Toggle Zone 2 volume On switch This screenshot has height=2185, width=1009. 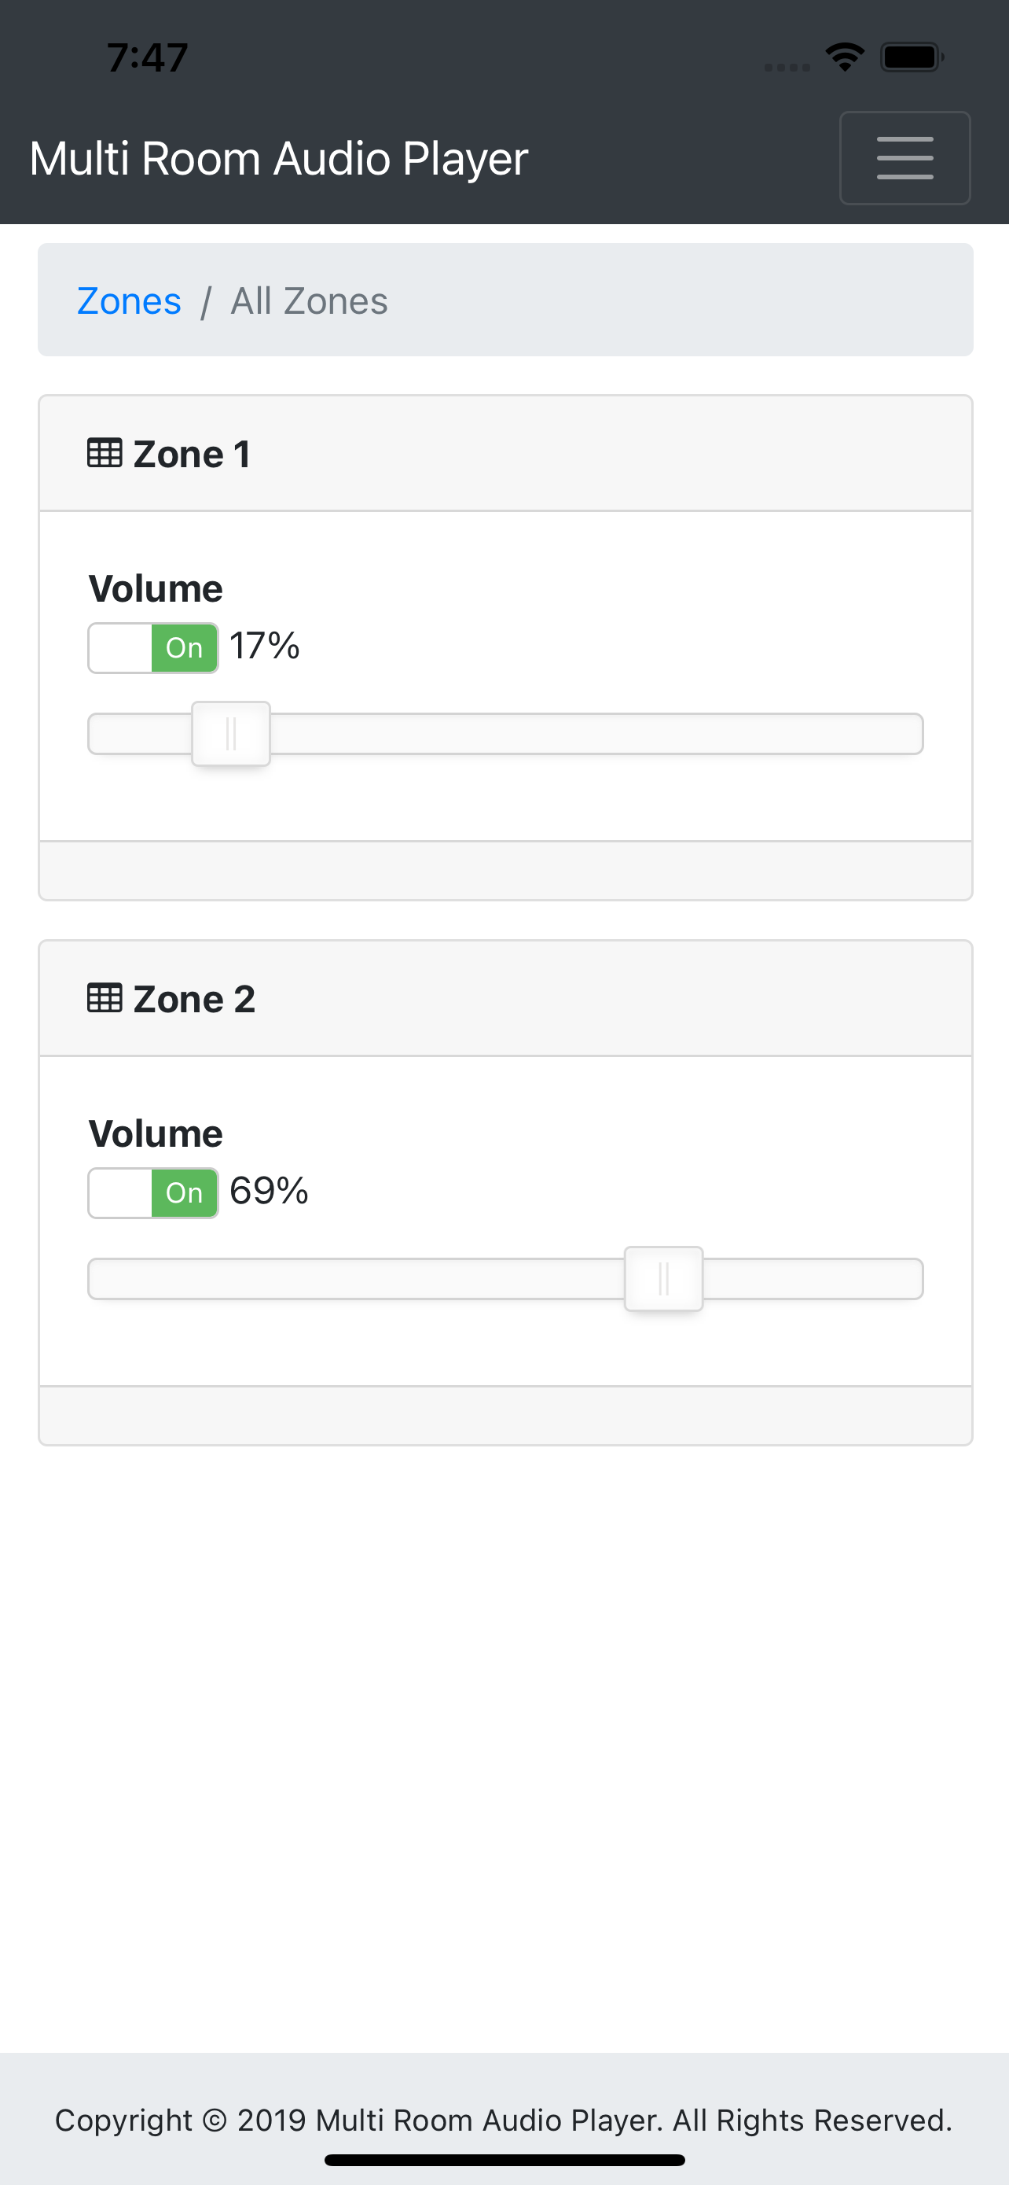(x=153, y=1192)
